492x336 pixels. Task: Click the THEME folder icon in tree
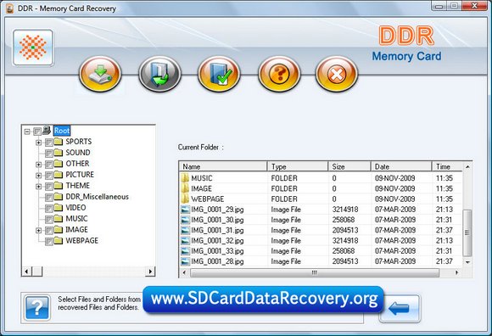tap(58, 186)
